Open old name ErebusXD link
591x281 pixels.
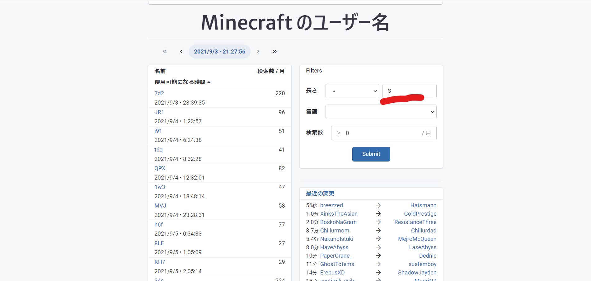pyautogui.click(x=332, y=273)
